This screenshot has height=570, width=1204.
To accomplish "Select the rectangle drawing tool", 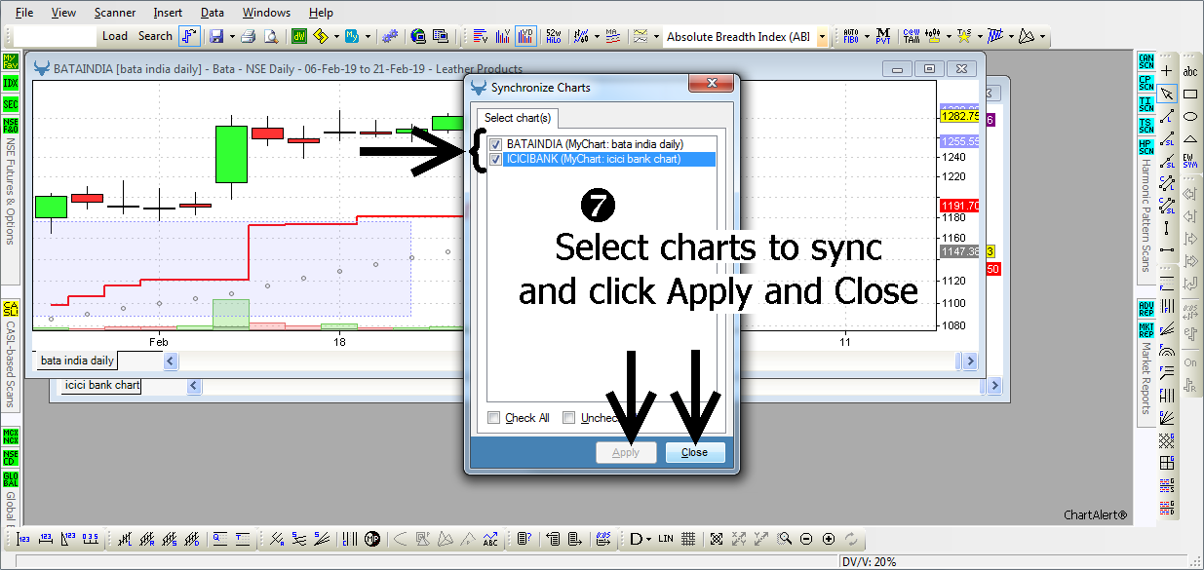I will [1190, 94].
